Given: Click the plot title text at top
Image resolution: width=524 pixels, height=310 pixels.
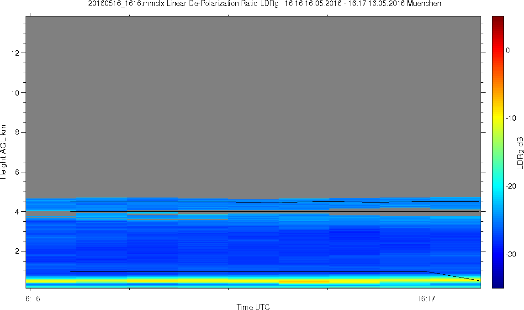Looking at the screenshot, I should tap(265, 4).
